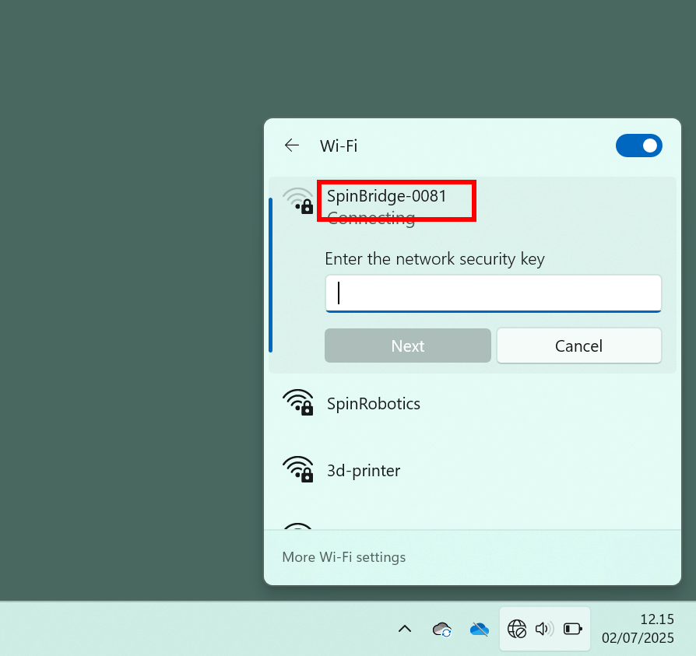Show hidden icons with taskbar chevron
This screenshot has width=696, height=656.
coord(404,629)
